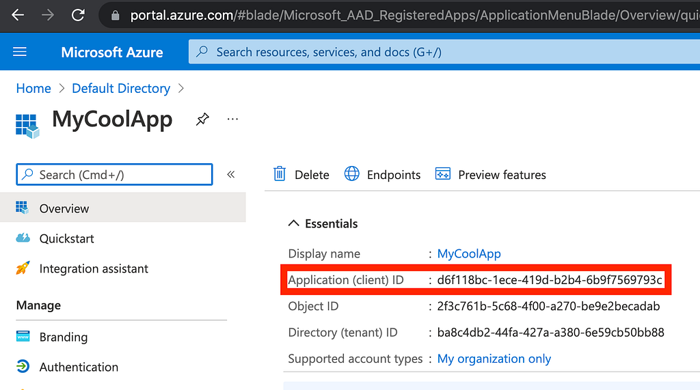Screen dimensions: 700x390
Task: Navigate to Default Directory breadcrumb
Action: coord(121,88)
